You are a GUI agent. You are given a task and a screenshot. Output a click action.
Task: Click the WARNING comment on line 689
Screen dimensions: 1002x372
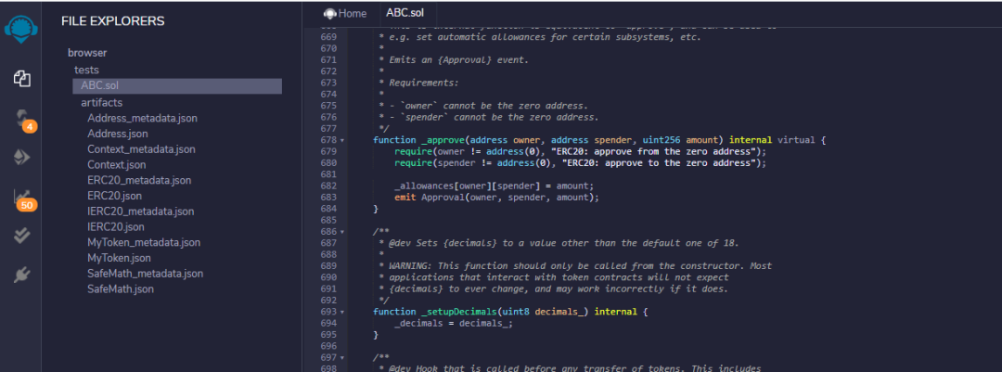[x=575, y=266]
